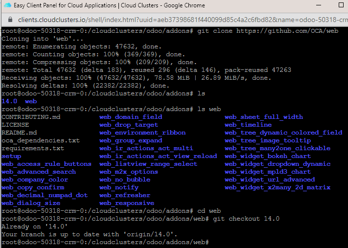This screenshot has height=248, width=348.
Task: Click web_tree_dynamic_colored_field entry
Action: [283, 133]
